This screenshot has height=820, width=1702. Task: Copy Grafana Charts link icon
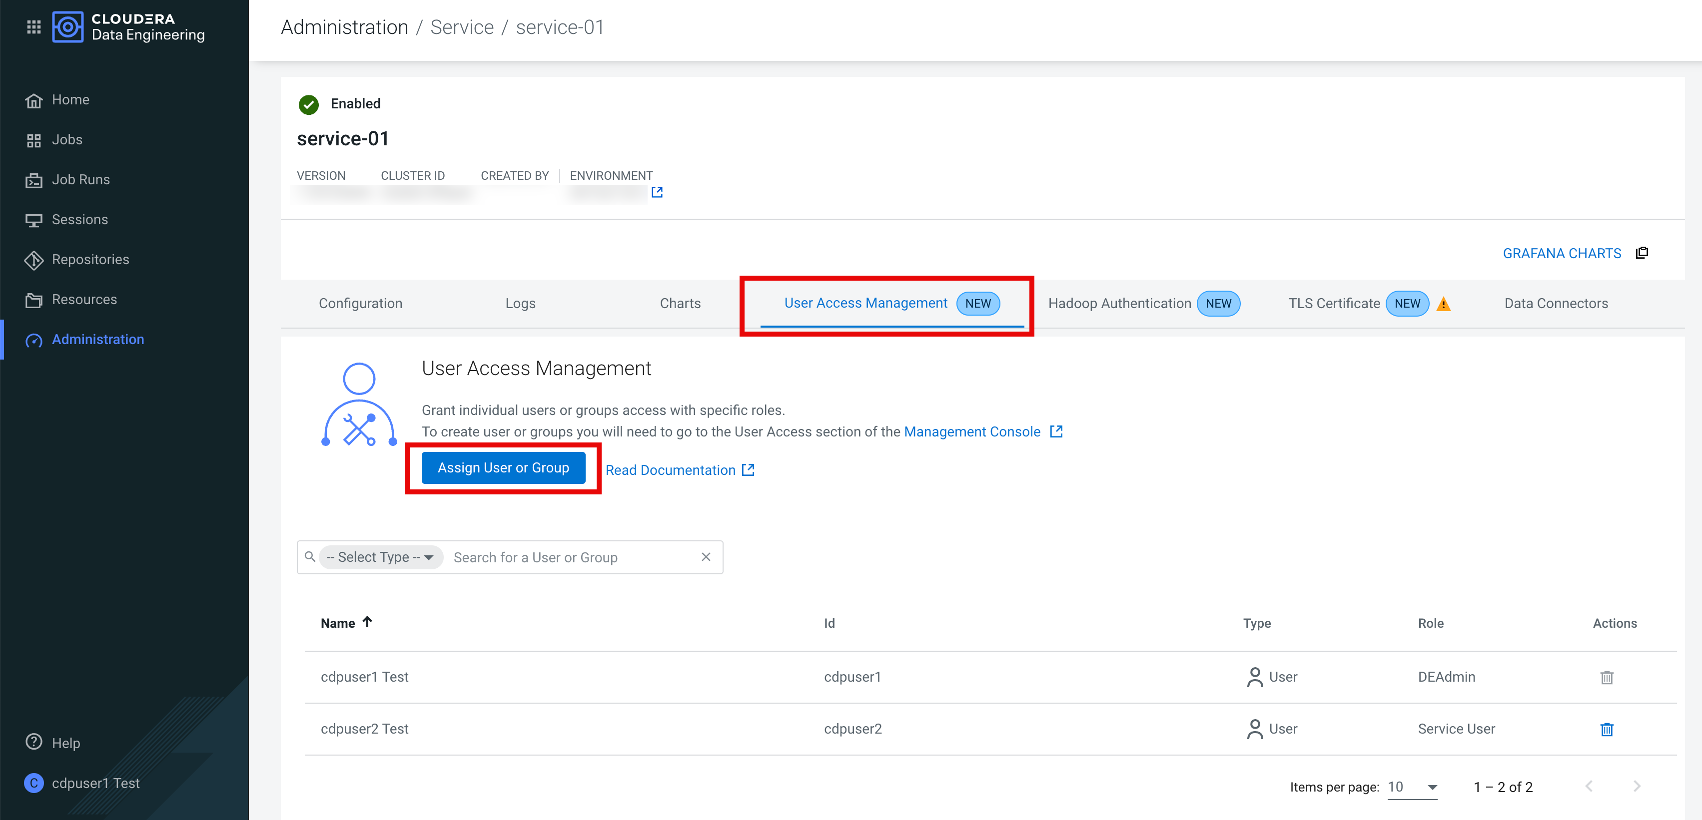pyautogui.click(x=1642, y=253)
